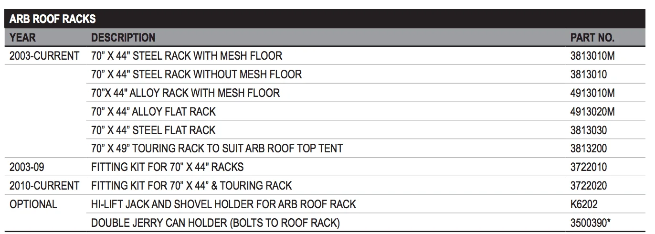This screenshot has height=234, width=655.
Task: Click the 2010-CURRENT year cell
Action: 44,185
